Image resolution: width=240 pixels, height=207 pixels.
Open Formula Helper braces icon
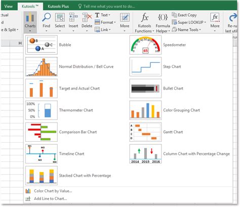(163, 17)
